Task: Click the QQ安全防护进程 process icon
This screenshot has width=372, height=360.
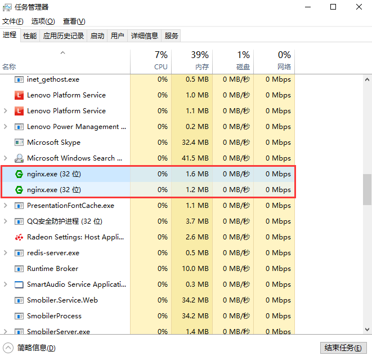Action: coord(19,221)
